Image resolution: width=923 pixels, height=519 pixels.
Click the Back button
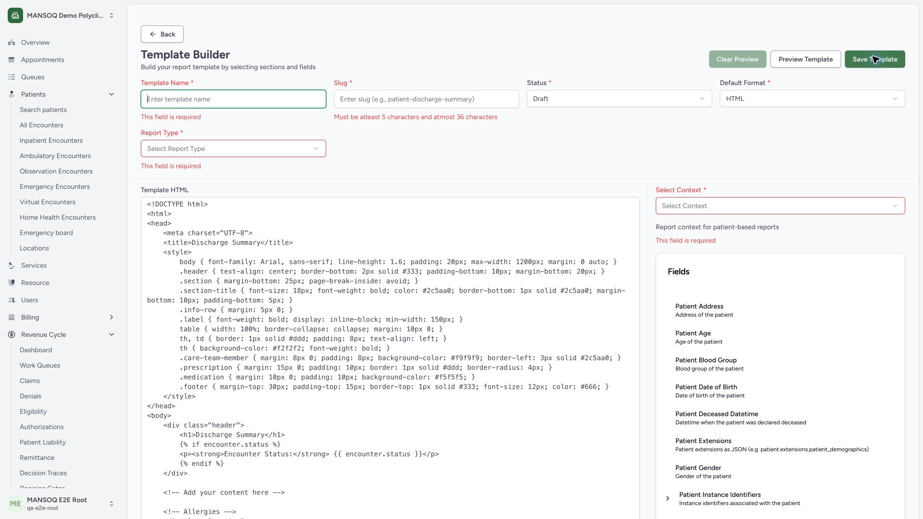pyautogui.click(x=162, y=34)
